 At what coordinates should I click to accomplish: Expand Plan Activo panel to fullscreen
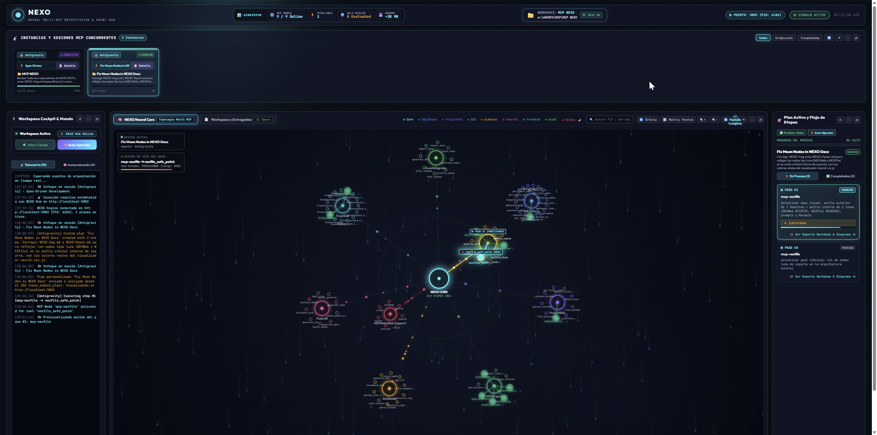click(x=849, y=120)
